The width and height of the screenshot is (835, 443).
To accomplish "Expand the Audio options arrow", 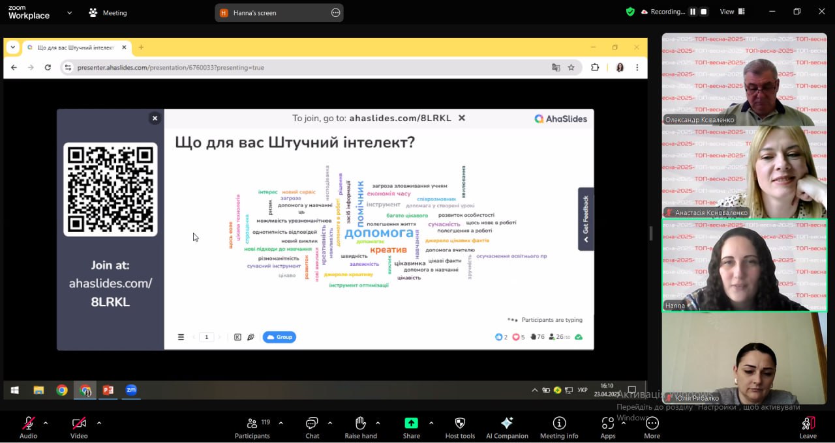I will coord(46,423).
